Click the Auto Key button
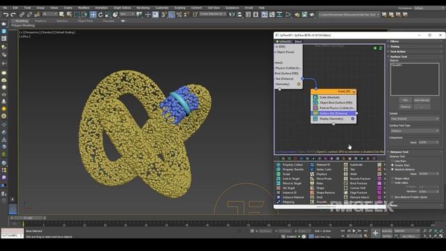Screen dimensions: 446x251 click(387, 231)
